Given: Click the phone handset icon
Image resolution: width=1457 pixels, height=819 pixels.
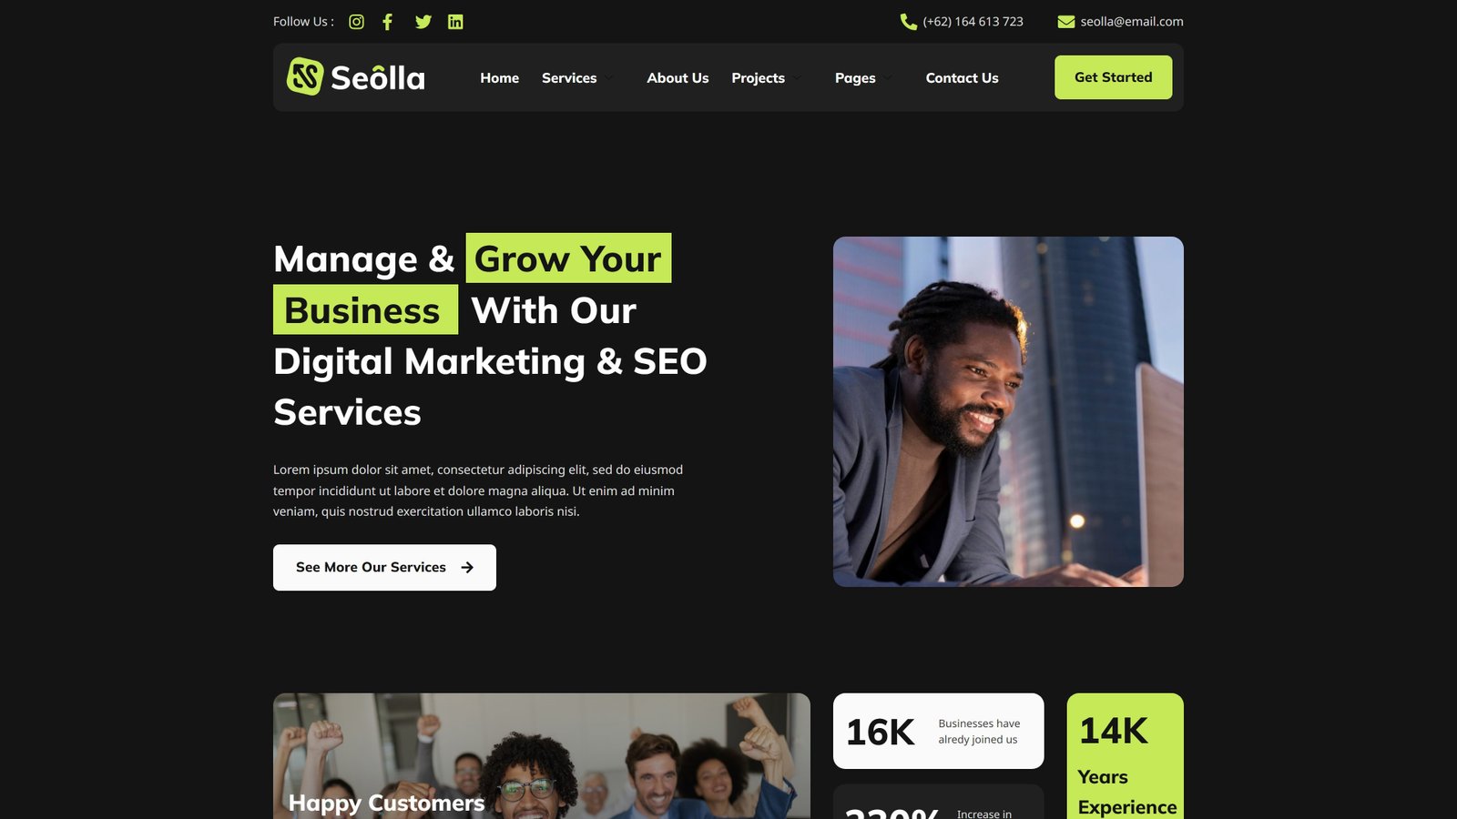Looking at the screenshot, I should [x=908, y=22].
